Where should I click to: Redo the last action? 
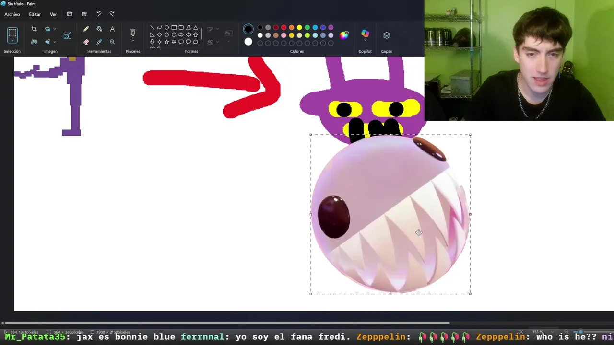tap(112, 14)
